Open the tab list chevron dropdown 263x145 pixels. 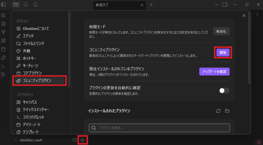coord(216,5)
